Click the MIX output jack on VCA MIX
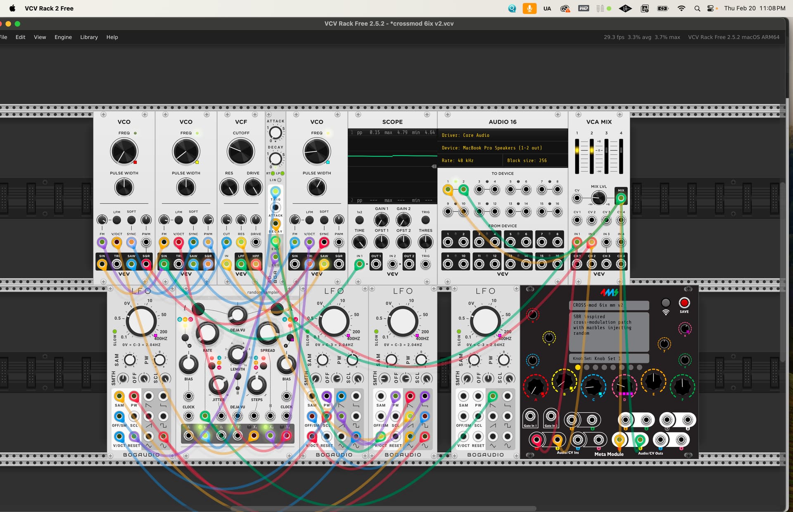Screen dimensions: 793x512 (621, 198)
